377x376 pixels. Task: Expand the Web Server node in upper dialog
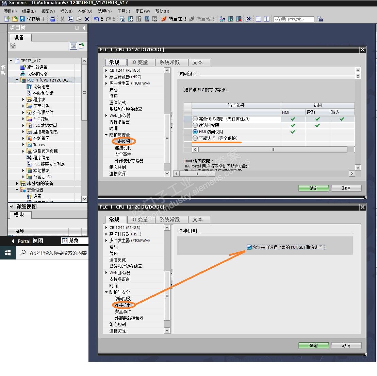106,115
